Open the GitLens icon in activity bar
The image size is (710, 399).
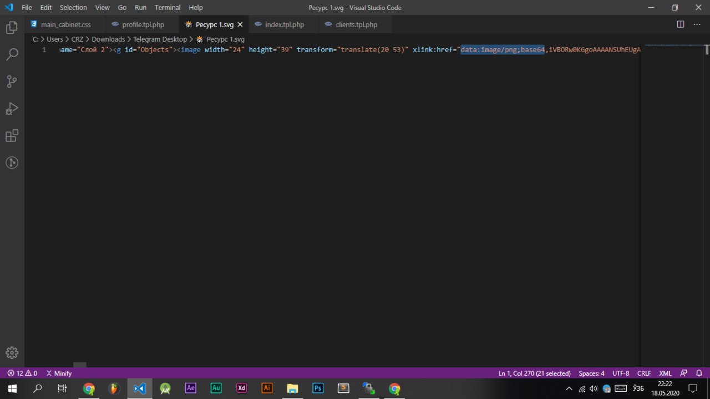pyautogui.click(x=12, y=163)
